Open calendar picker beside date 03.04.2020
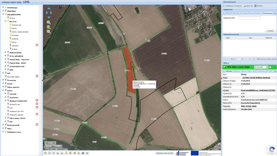Screen dimensions: 277x156 (267, 67)
